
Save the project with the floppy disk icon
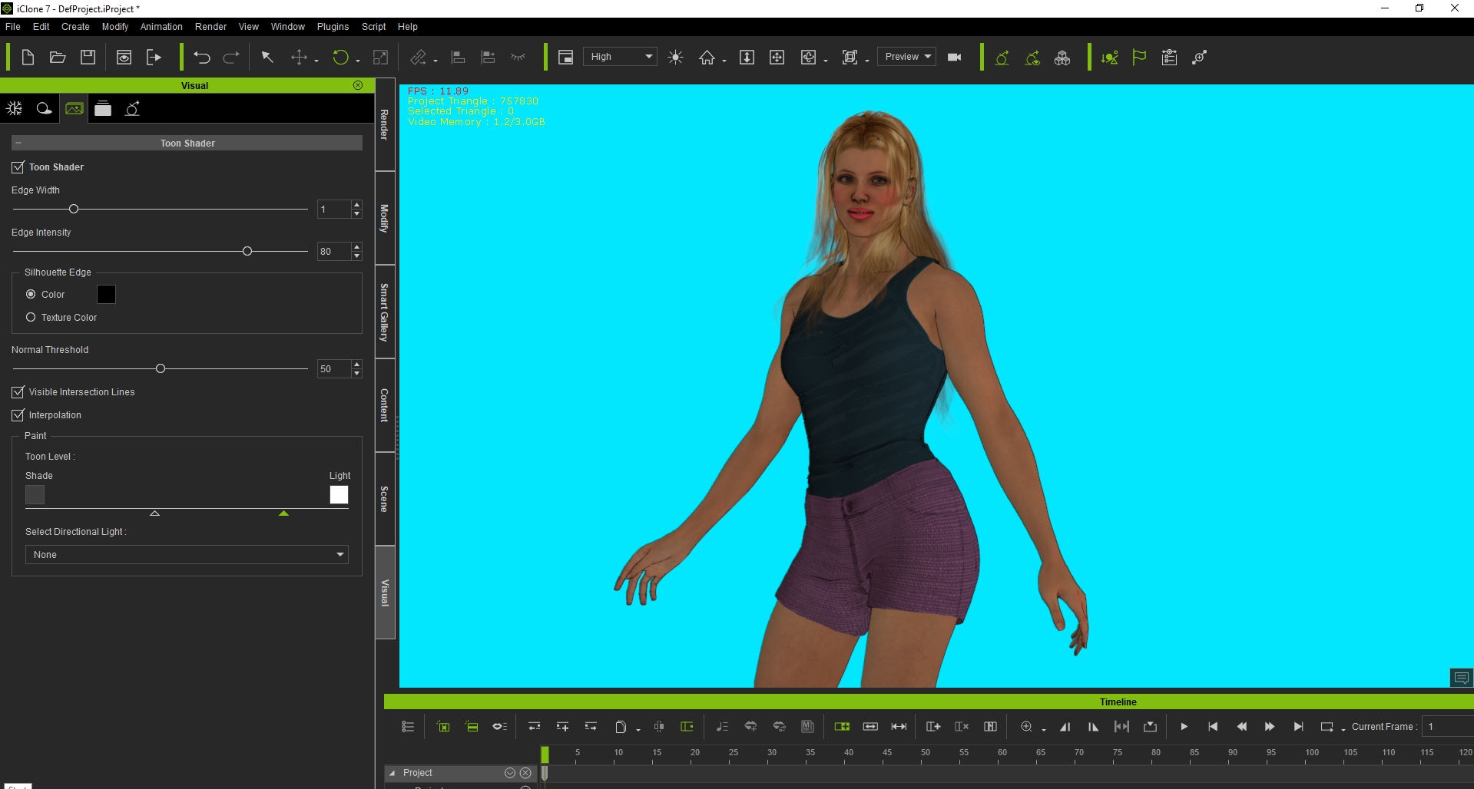(88, 58)
